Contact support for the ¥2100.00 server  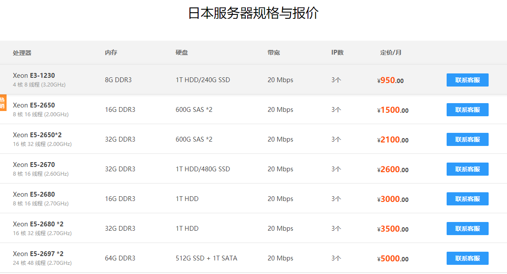(x=467, y=139)
